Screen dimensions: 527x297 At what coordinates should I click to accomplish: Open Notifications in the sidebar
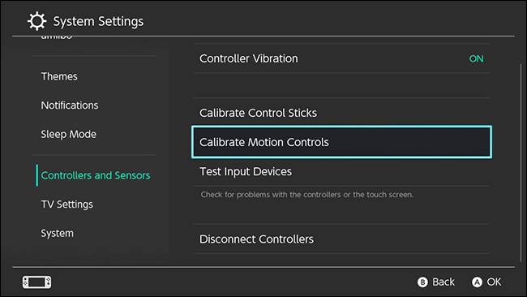70,105
